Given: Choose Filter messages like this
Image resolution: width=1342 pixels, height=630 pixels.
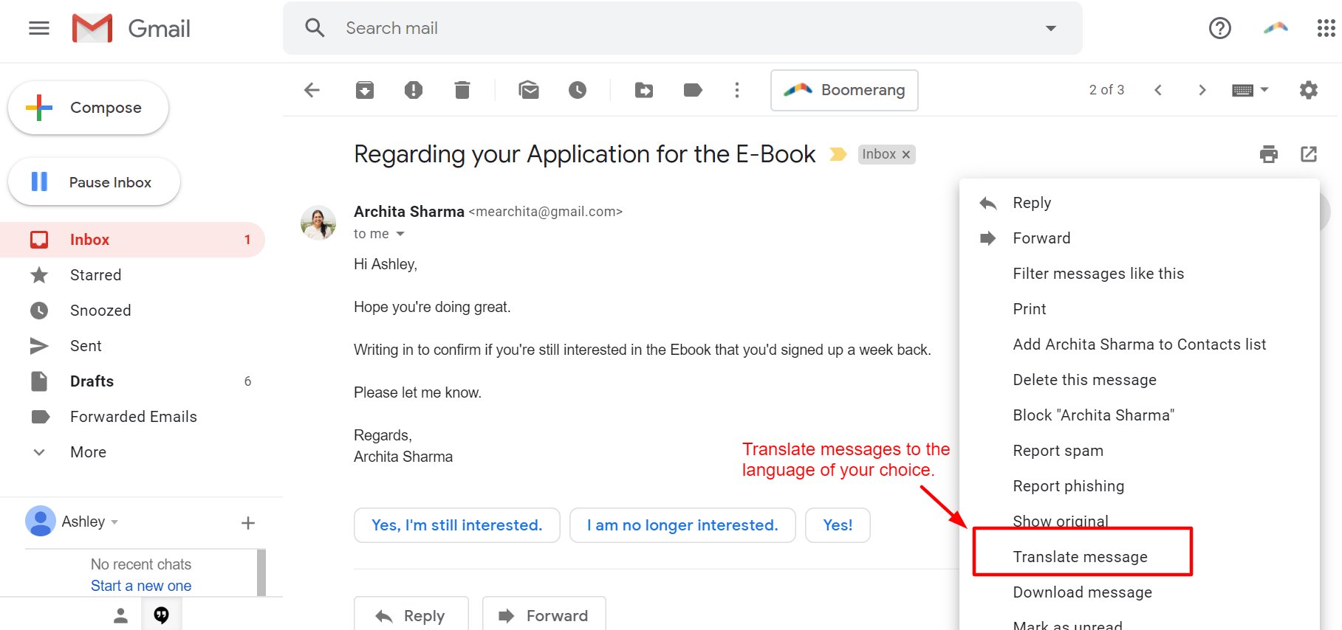Looking at the screenshot, I should pos(1098,274).
